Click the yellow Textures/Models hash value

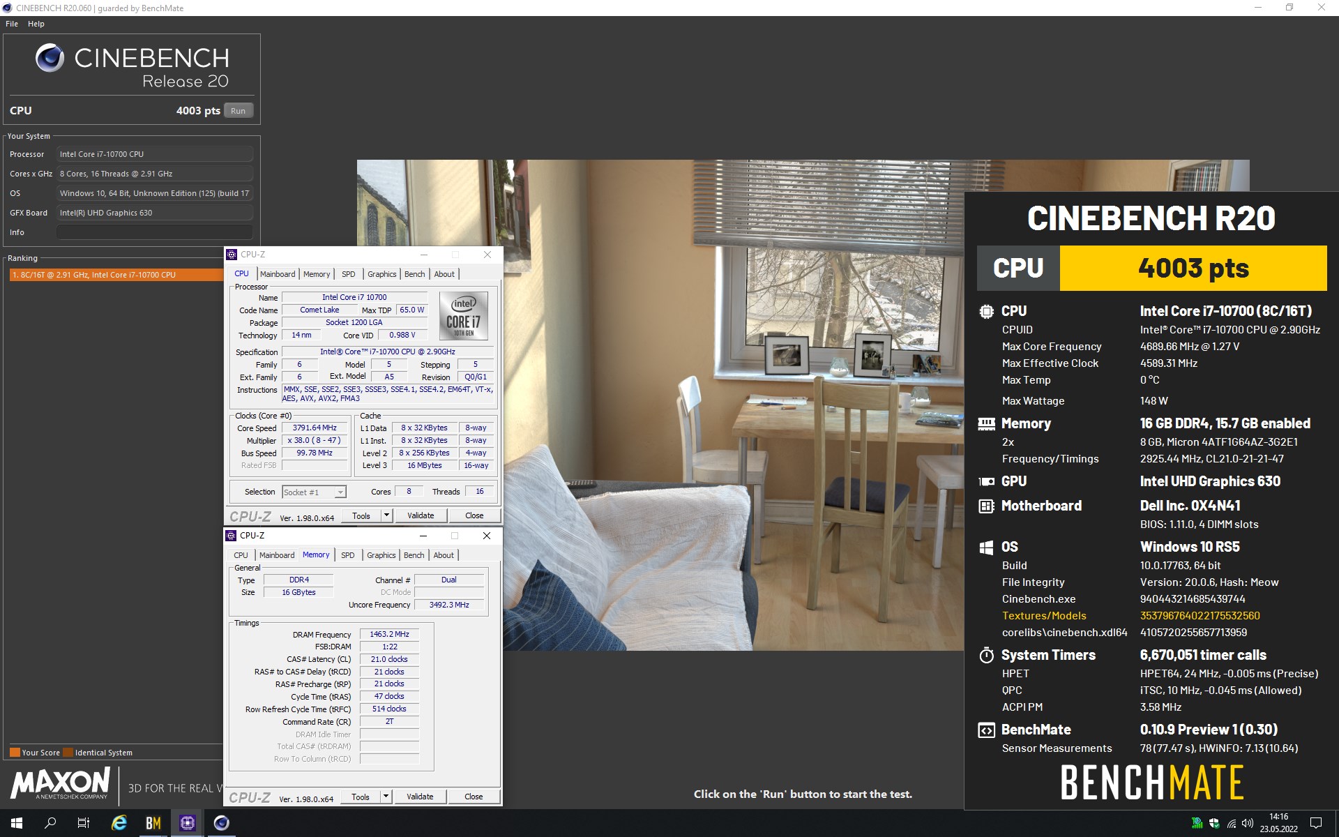1200,616
